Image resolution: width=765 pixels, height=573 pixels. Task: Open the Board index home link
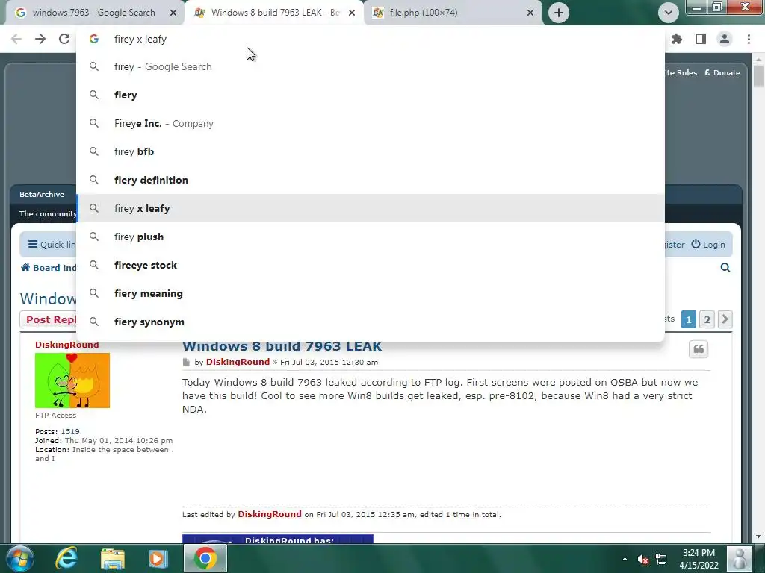pos(49,268)
